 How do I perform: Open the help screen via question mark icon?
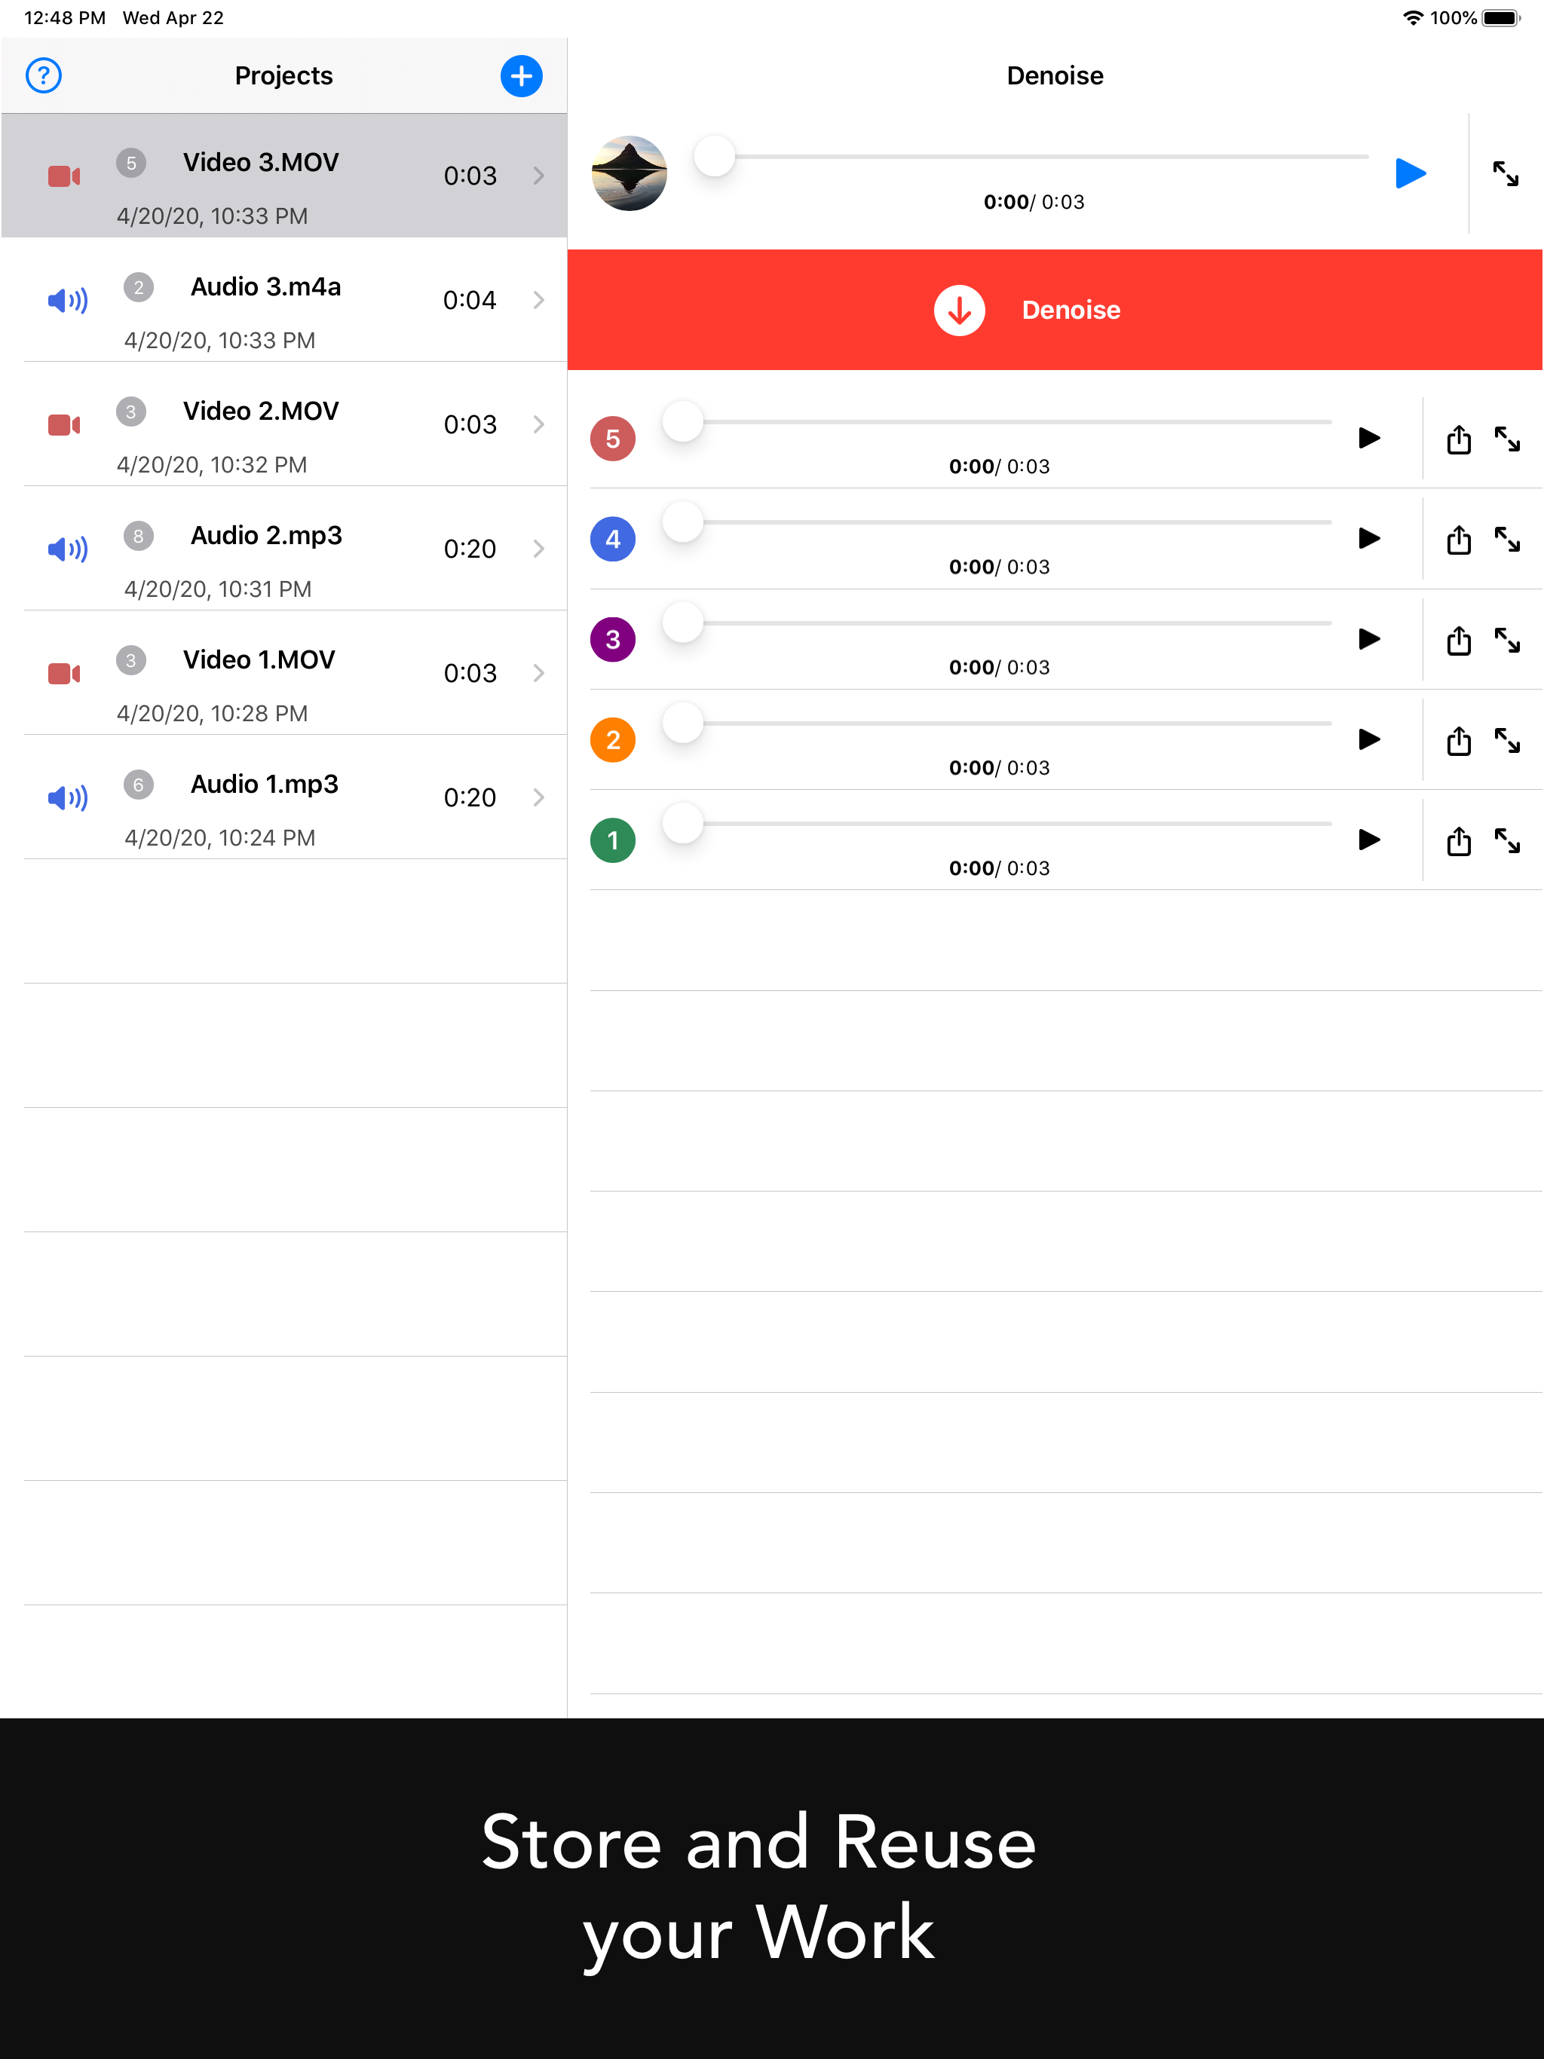(43, 75)
